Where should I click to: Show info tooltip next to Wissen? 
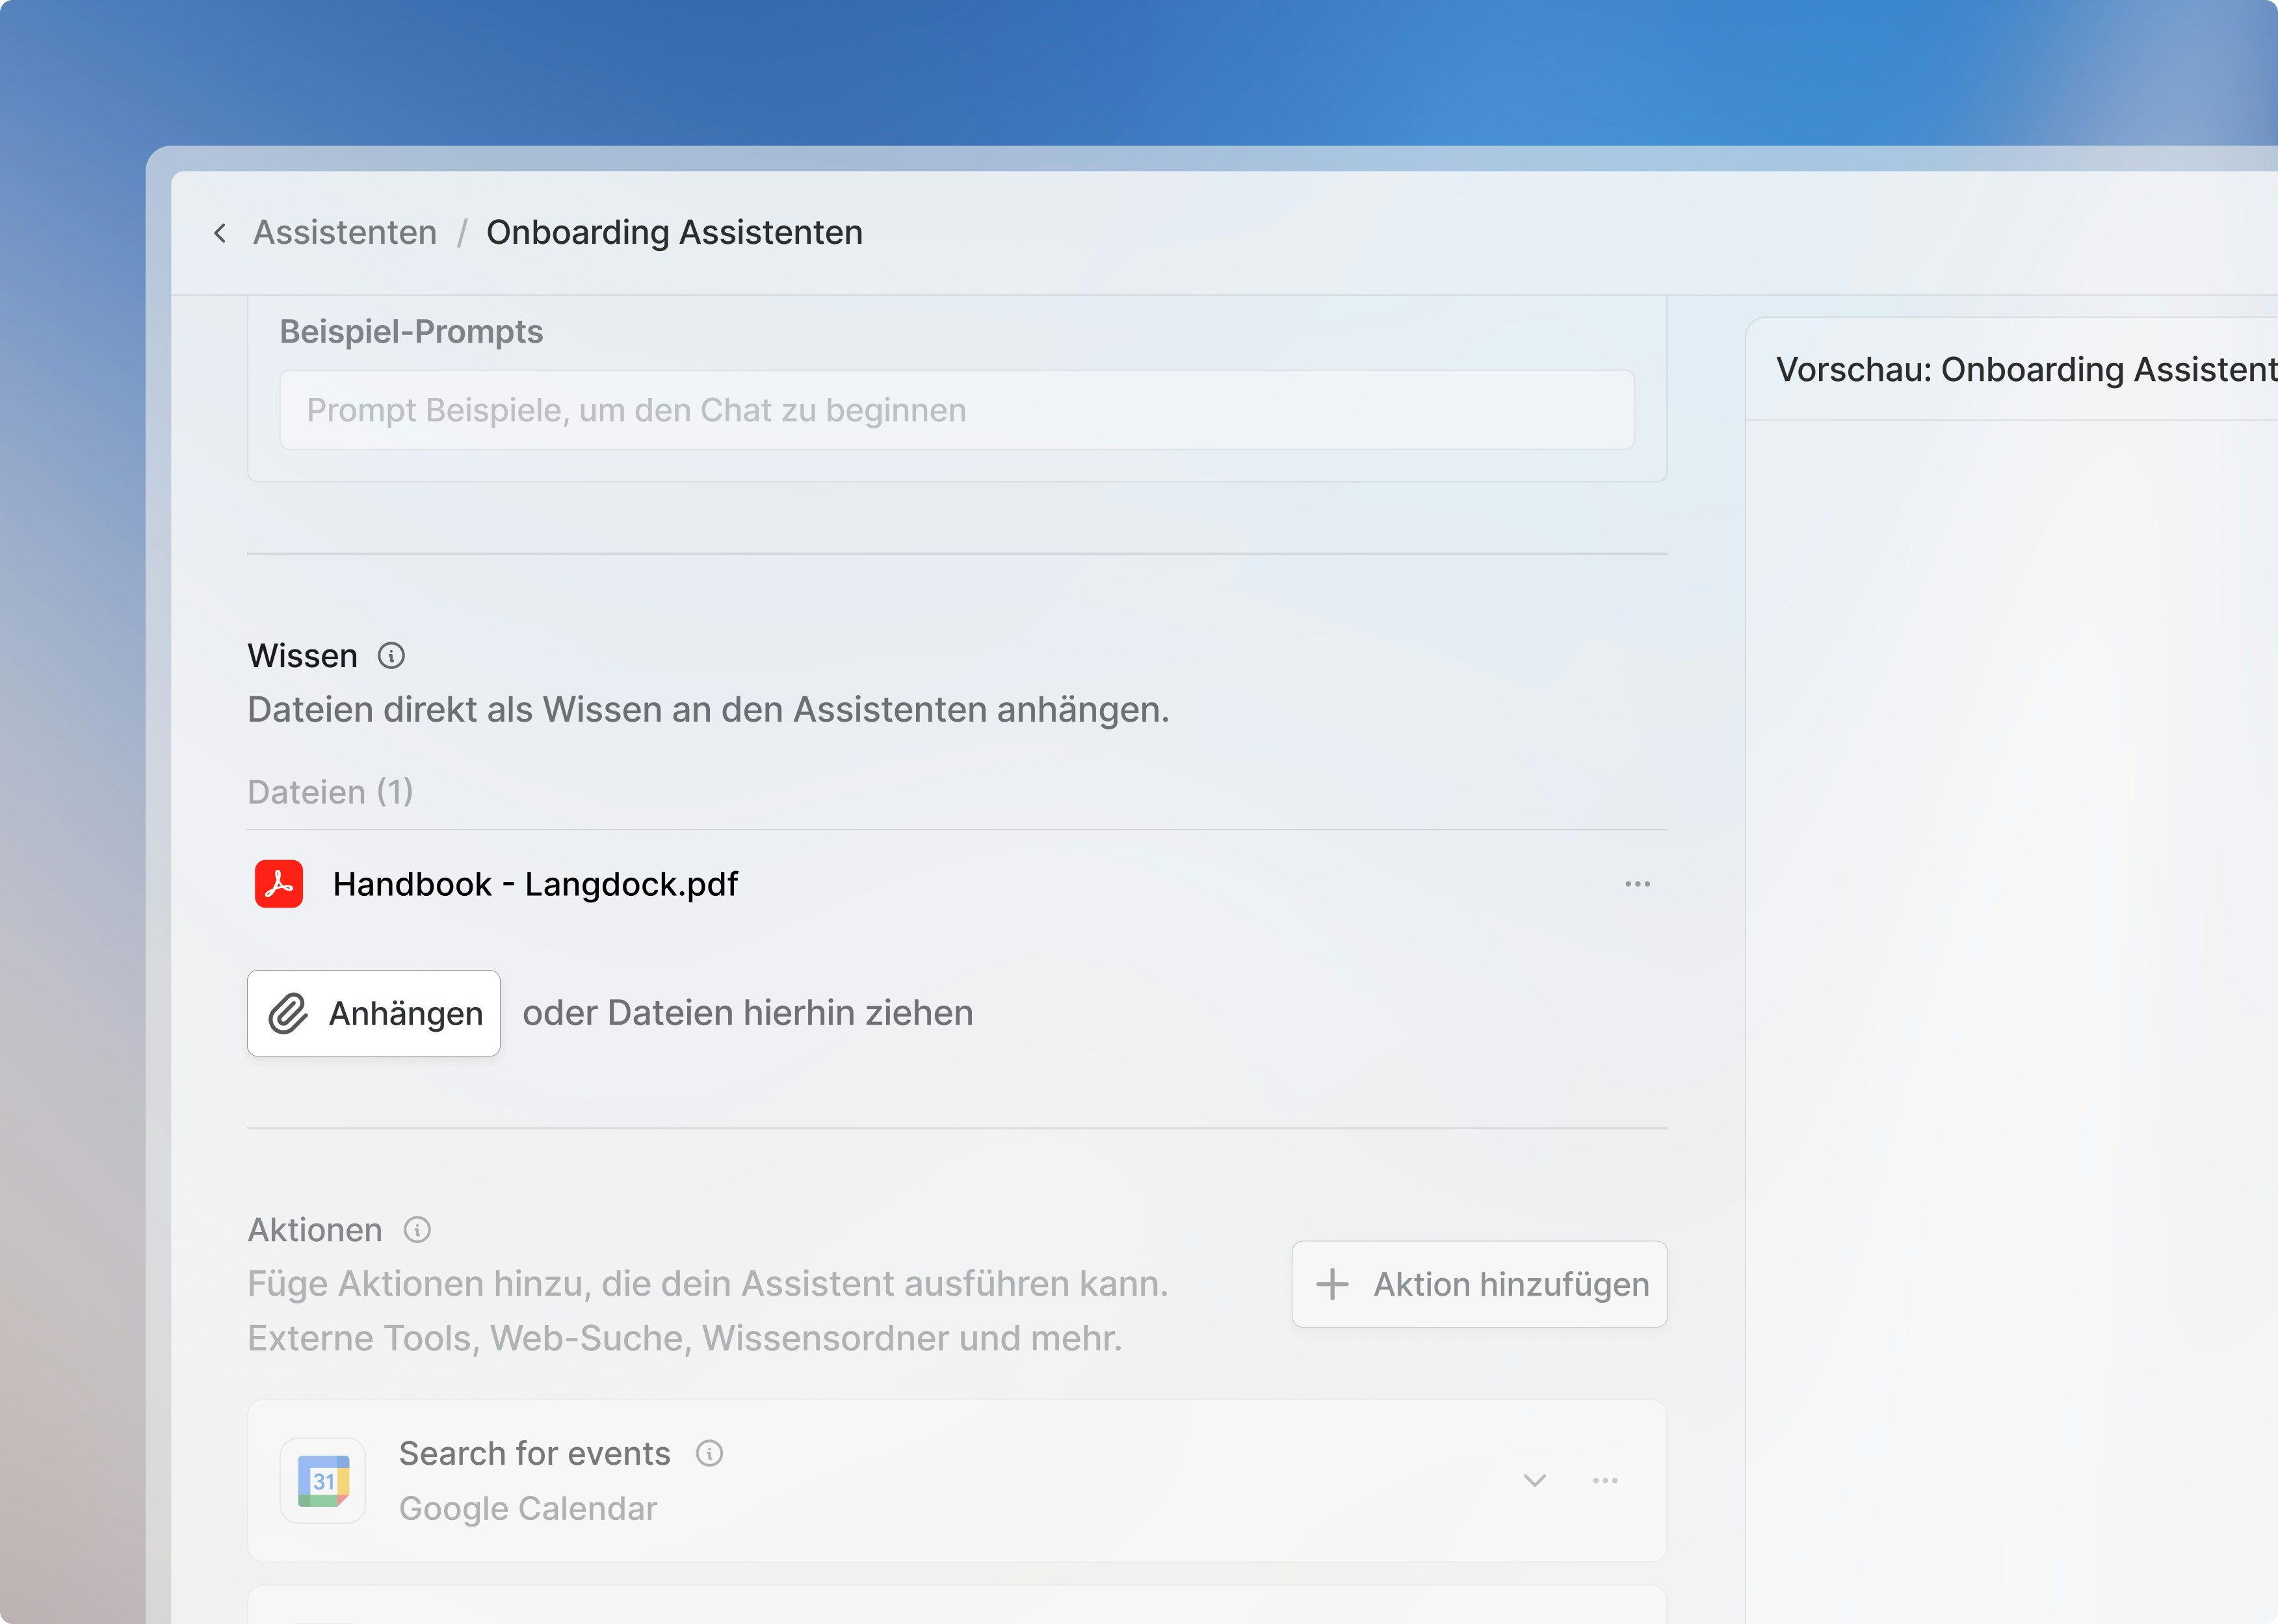coord(390,656)
